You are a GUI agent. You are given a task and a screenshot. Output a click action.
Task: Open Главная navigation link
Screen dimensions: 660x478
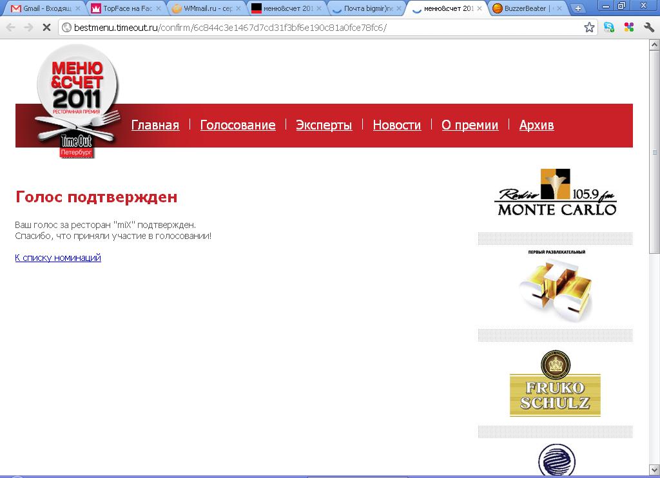pos(155,125)
